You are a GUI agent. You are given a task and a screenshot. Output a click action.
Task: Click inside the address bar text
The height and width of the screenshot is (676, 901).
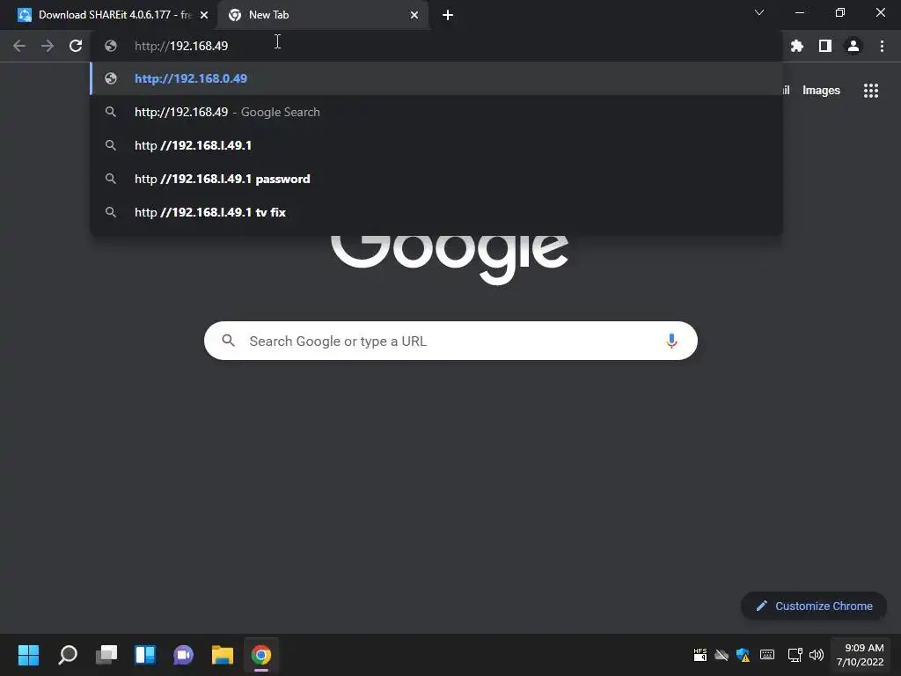[181, 46]
